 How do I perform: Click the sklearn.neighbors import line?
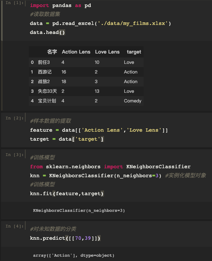coord(110,167)
